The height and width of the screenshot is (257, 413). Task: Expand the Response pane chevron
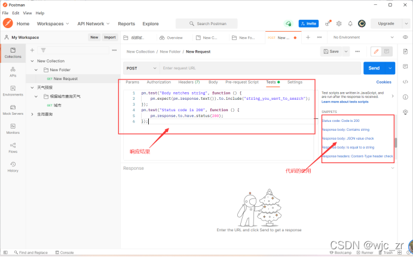393,168
